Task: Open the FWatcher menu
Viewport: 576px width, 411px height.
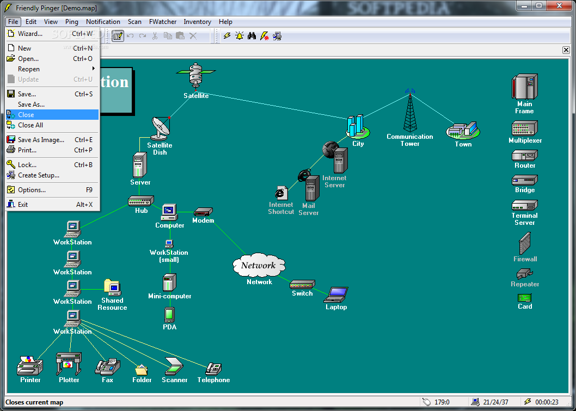Action: [x=163, y=22]
